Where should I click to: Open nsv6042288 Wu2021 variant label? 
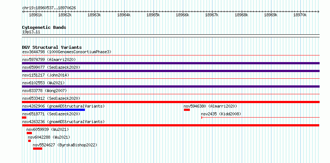49,137
